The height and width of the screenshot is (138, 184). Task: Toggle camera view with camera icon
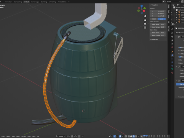(145, 24)
